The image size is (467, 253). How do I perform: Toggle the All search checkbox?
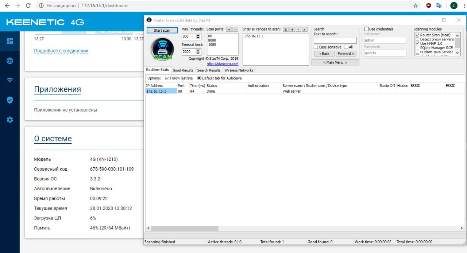pyautogui.click(x=346, y=47)
